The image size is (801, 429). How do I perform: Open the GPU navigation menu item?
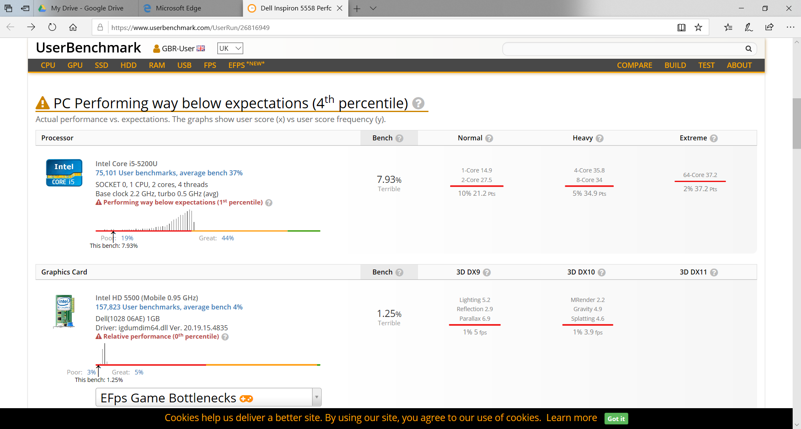(x=75, y=65)
